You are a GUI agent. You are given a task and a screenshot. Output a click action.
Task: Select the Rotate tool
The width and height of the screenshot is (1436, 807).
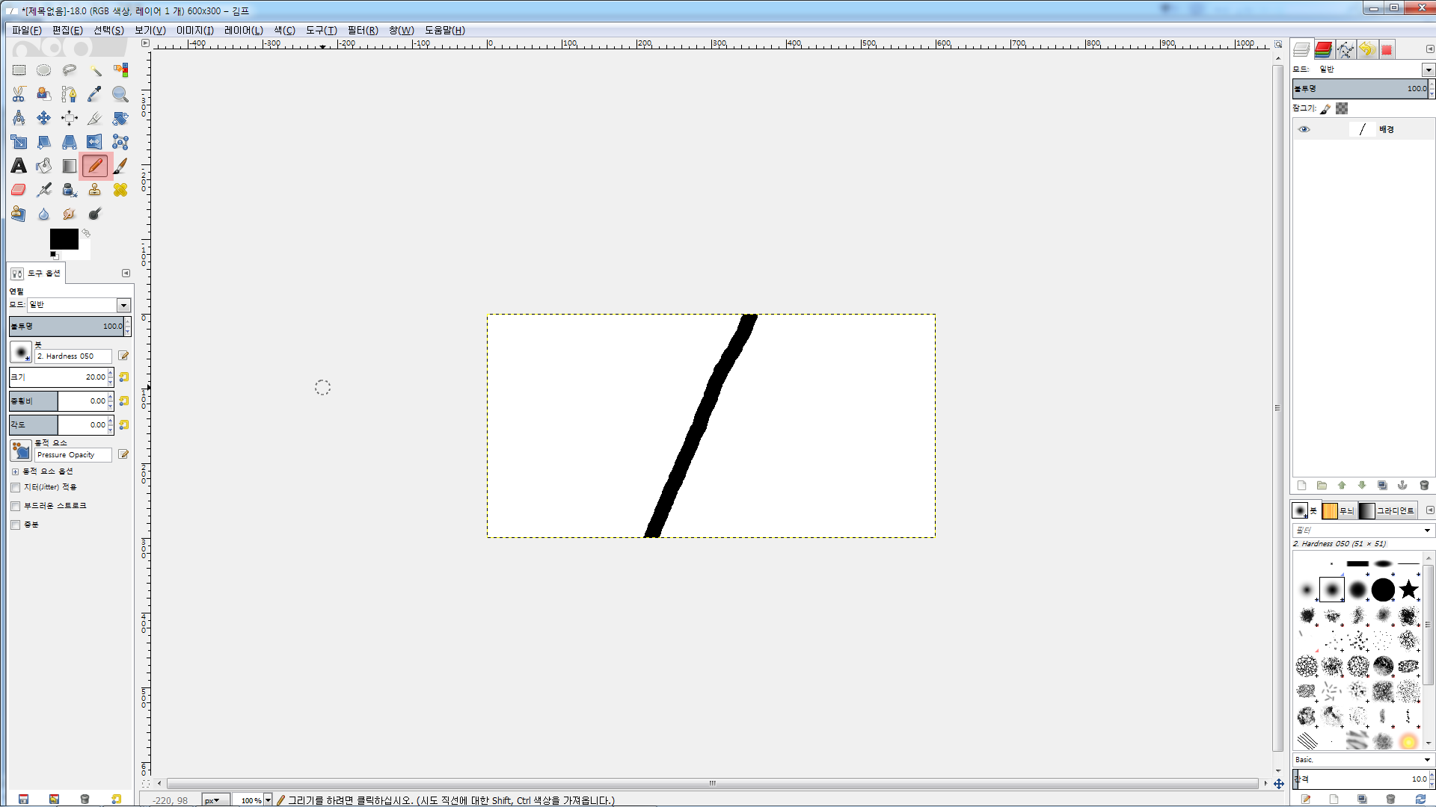[120, 118]
